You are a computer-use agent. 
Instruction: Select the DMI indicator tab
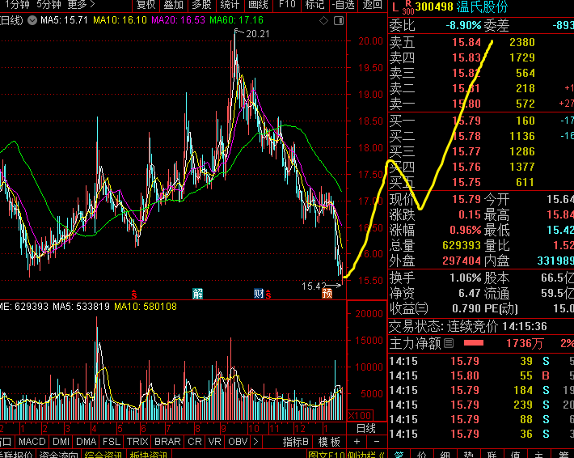[61, 442]
